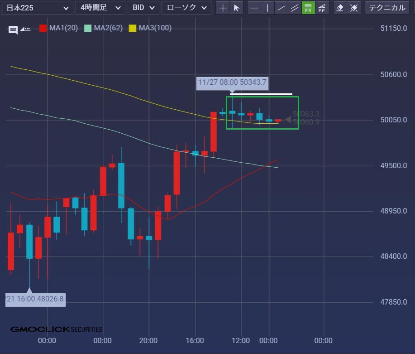The image size is (415, 354).
Task: Toggle the Fibonacci retracement FR tool
Action: (x=308, y=8)
